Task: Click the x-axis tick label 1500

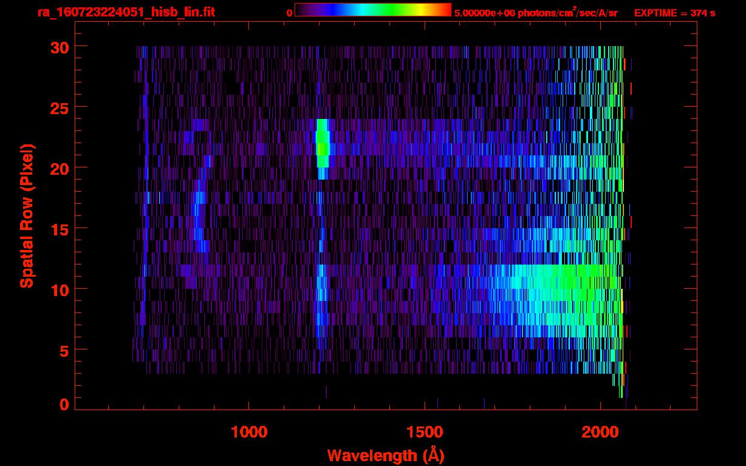Action: [x=425, y=432]
